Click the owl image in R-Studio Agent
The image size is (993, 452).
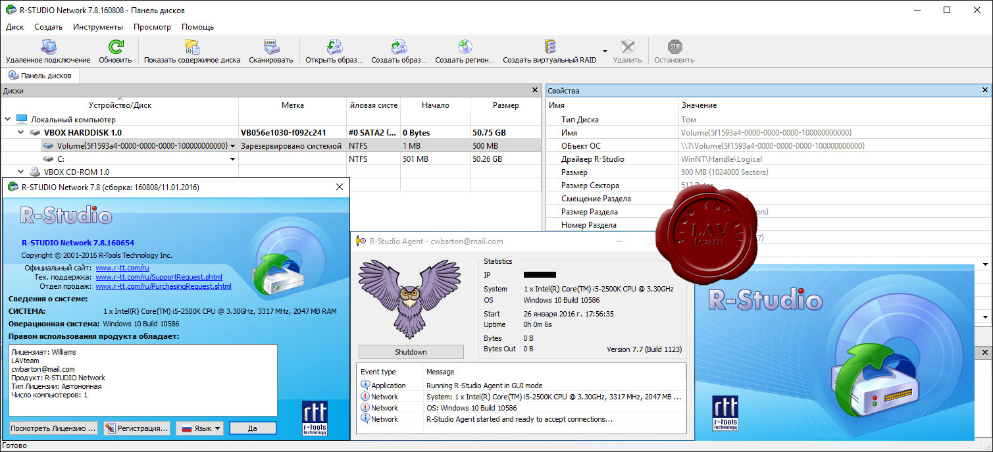409,299
